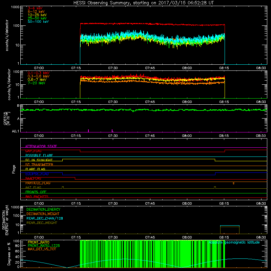
Task: Select the GAP_FLAG label
Action: (33, 151)
